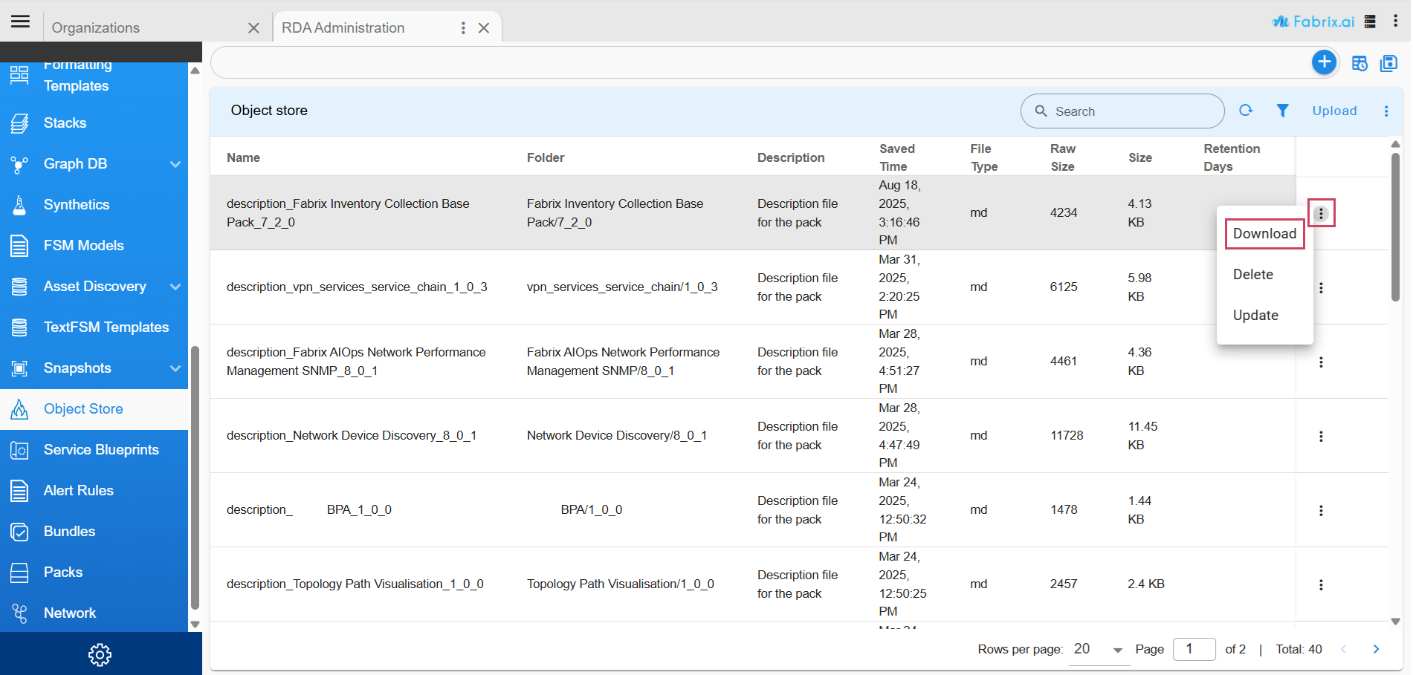The width and height of the screenshot is (1413, 675).
Task: Open settings gear at sidebar bottom
Action: (100, 654)
